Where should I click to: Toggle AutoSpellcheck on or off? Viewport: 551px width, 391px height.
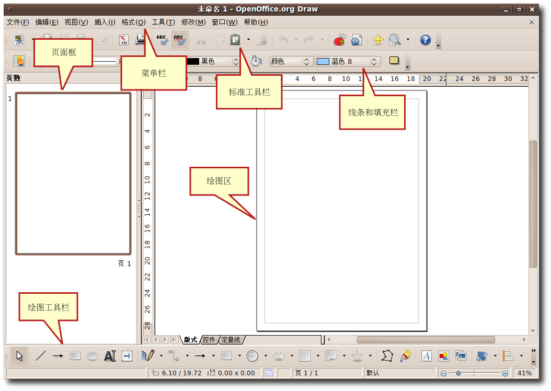coord(179,40)
